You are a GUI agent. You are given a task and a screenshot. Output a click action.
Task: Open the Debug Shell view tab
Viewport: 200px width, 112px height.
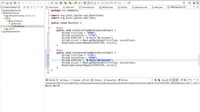pos(110,80)
